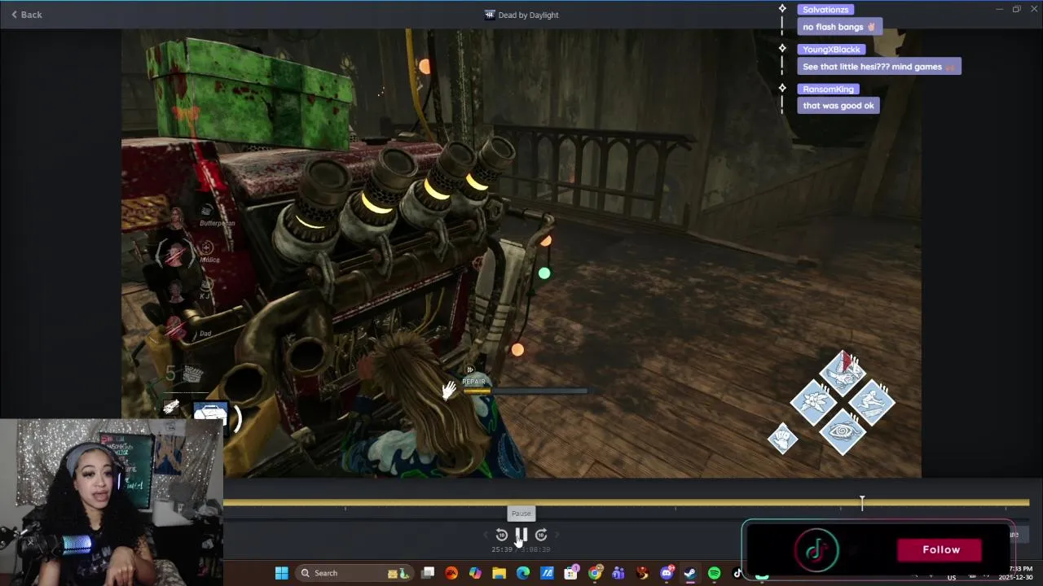The width and height of the screenshot is (1043, 586).
Task: Launch Copilot from the taskbar
Action: pyautogui.click(x=475, y=573)
